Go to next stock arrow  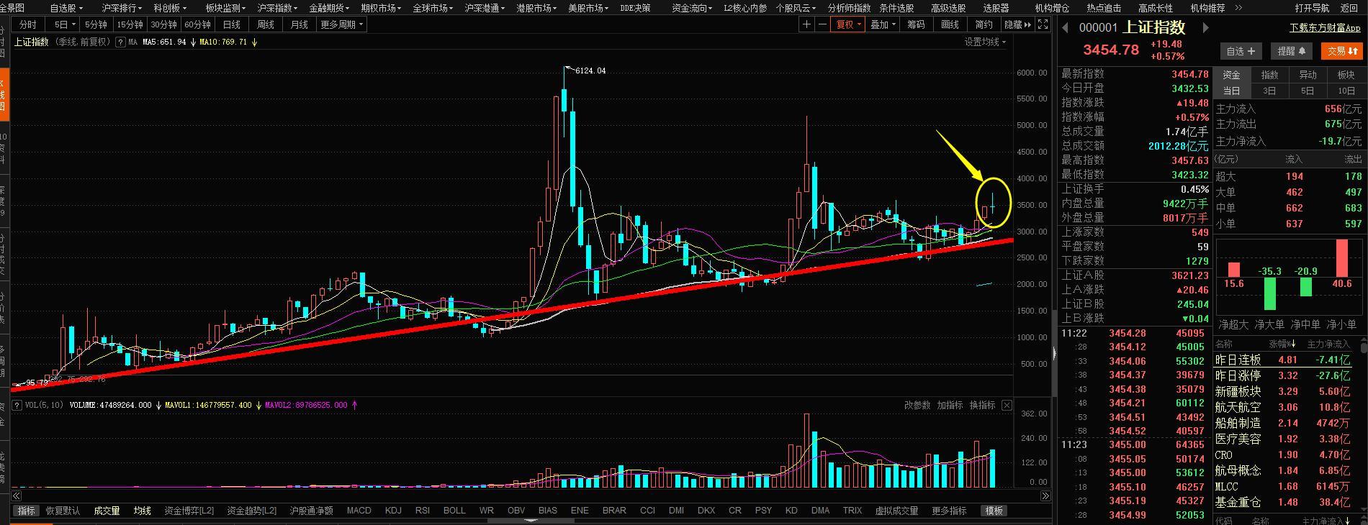(1205, 28)
